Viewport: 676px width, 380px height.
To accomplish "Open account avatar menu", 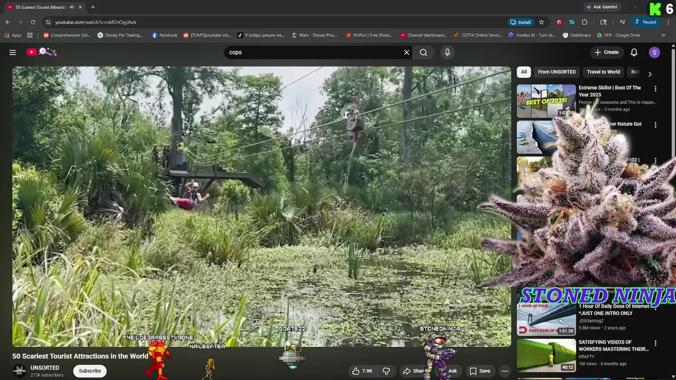I will point(654,52).
